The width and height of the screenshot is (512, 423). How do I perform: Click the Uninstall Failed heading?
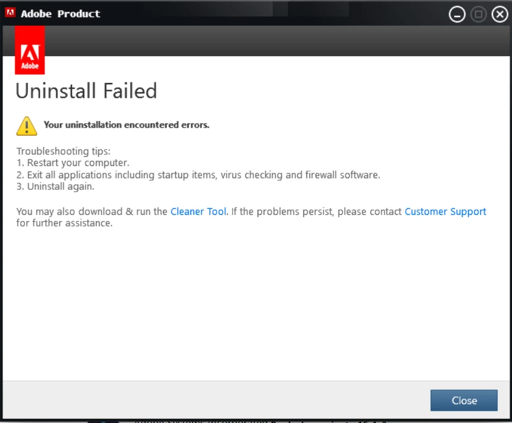click(87, 91)
